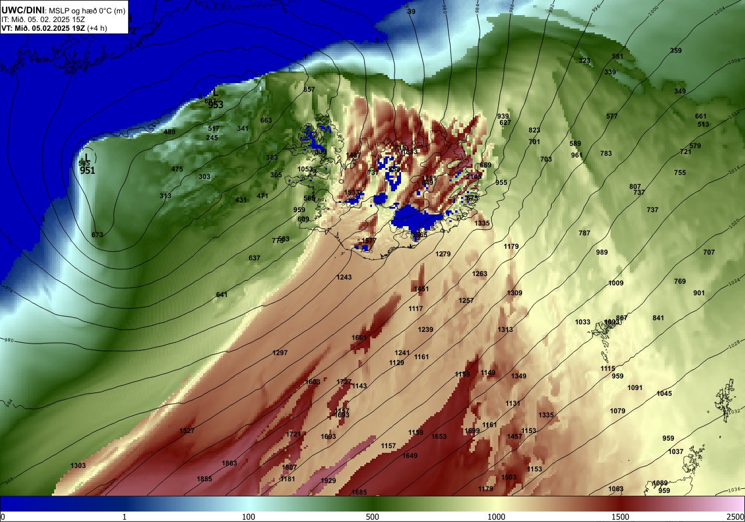The height and width of the screenshot is (522, 745).
Task: Click the height value 1863
Action: pos(229,463)
